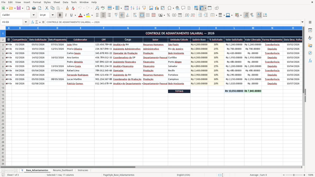Click the Copy icon
The height and width of the screenshot is (177, 315).
pyautogui.click(x=52, y=8)
